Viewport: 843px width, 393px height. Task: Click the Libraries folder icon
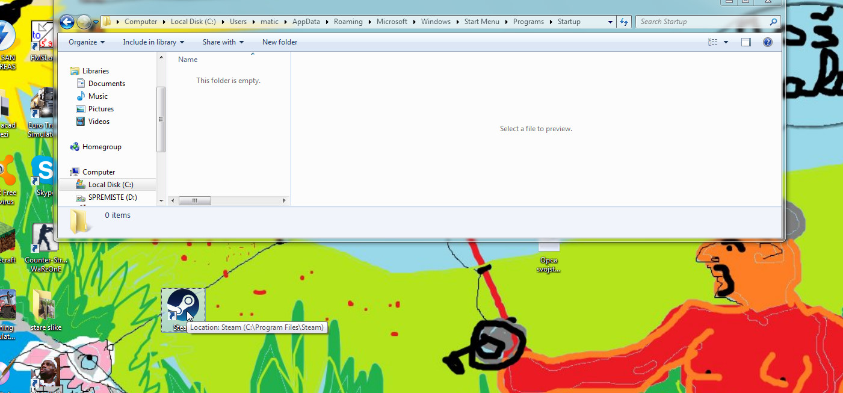coord(75,71)
